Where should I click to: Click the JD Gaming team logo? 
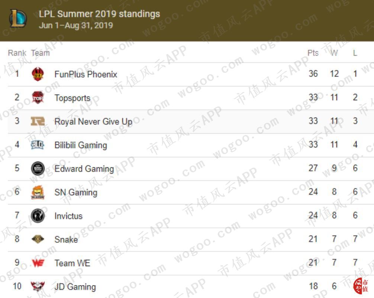[x=38, y=286]
